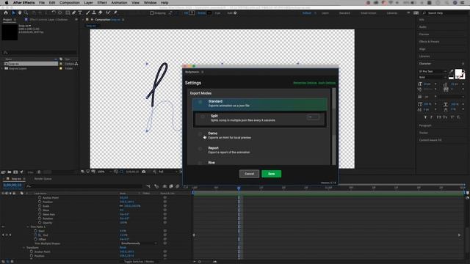Screen dimensions: 470x264
Task: Click the Apply Settings link
Action: tap(327, 83)
